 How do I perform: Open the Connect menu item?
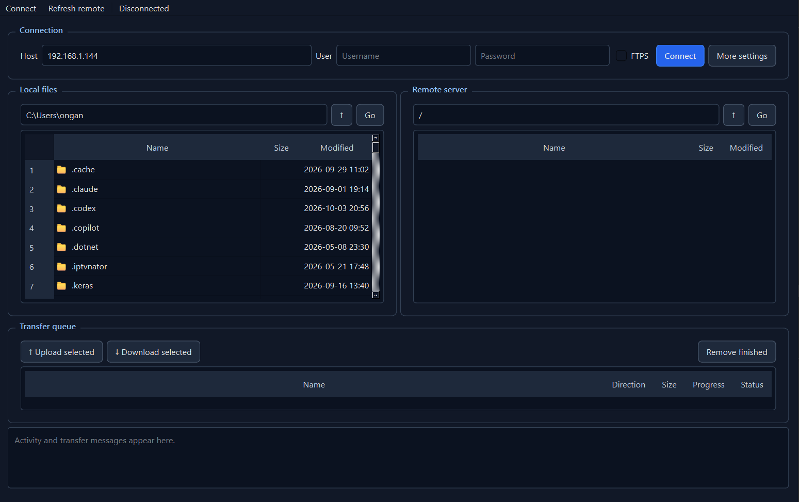[x=21, y=8]
